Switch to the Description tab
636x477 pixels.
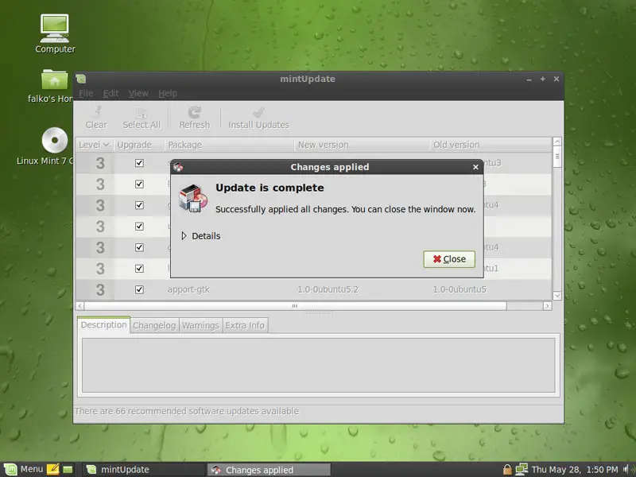[104, 325]
